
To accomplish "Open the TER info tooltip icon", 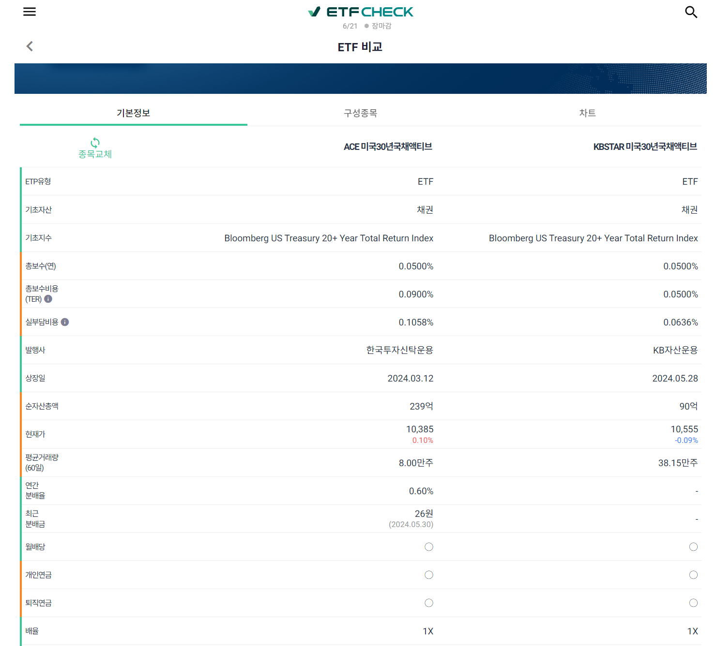I will [x=47, y=299].
